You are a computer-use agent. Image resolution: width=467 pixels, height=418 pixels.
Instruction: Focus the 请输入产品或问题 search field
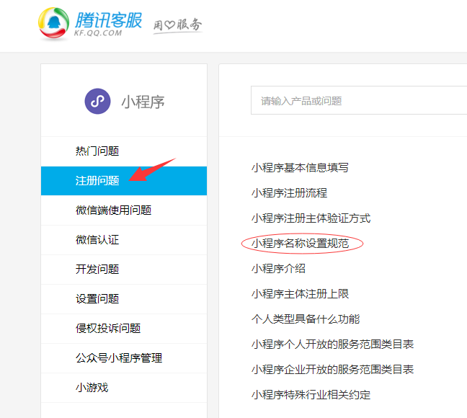coord(359,100)
